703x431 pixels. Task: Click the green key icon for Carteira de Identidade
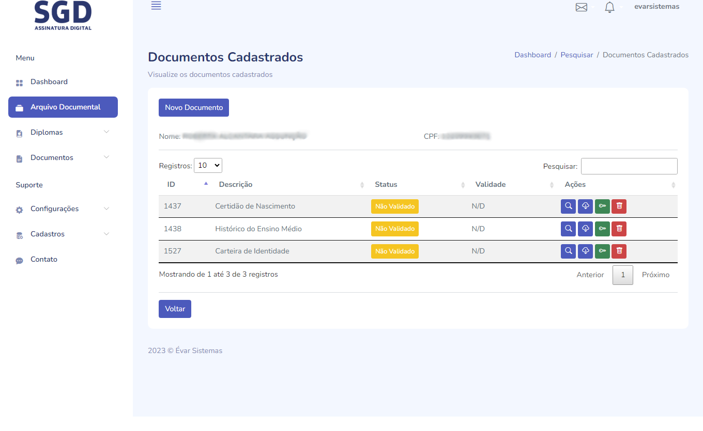click(602, 251)
